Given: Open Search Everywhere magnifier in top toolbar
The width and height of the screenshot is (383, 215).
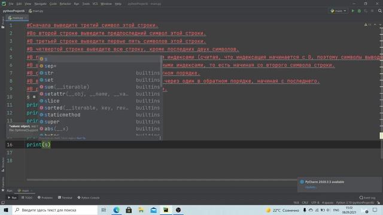Looking at the screenshot, I should 380,11.
